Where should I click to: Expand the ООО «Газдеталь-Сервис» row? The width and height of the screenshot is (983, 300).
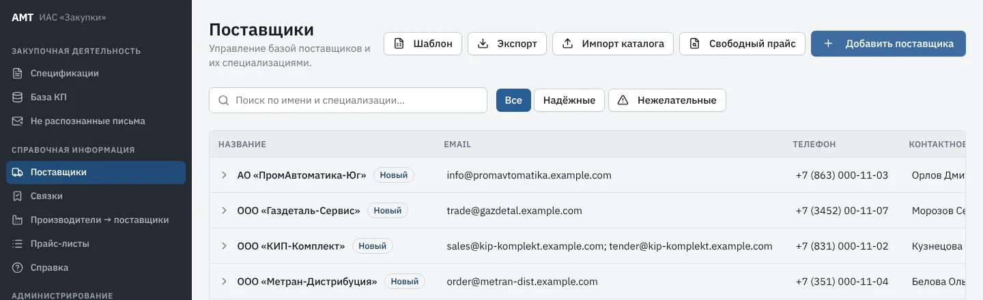pyautogui.click(x=224, y=211)
